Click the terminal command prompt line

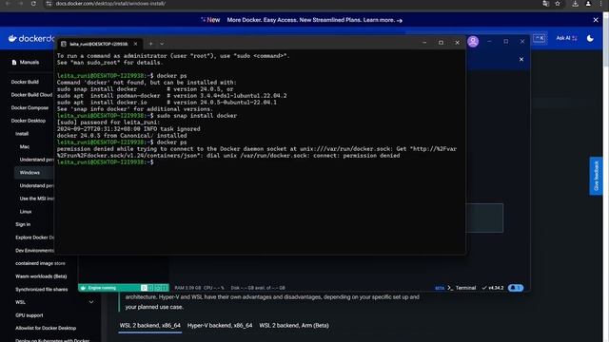tap(106, 162)
